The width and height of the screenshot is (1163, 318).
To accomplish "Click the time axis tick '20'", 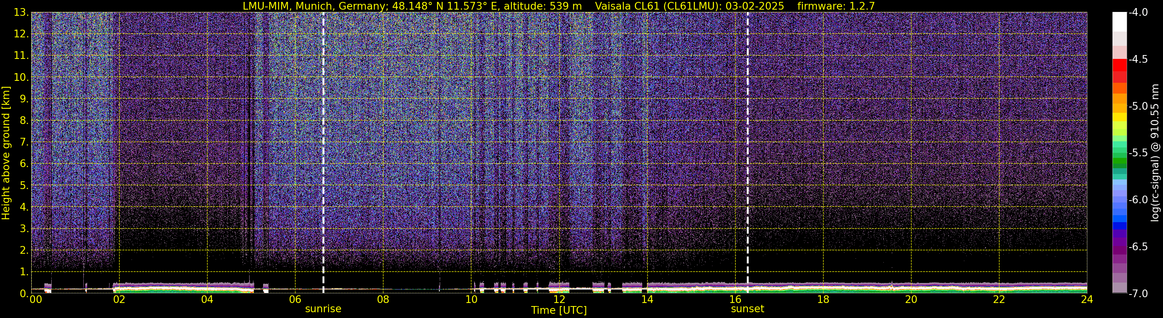I will pos(911,300).
